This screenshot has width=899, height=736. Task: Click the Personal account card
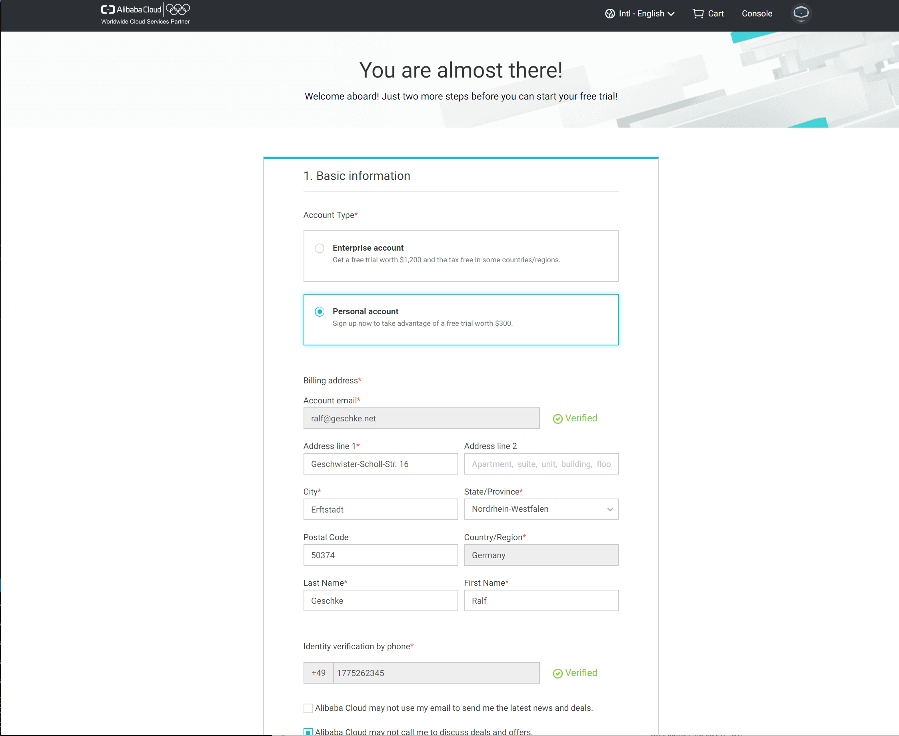(461, 320)
